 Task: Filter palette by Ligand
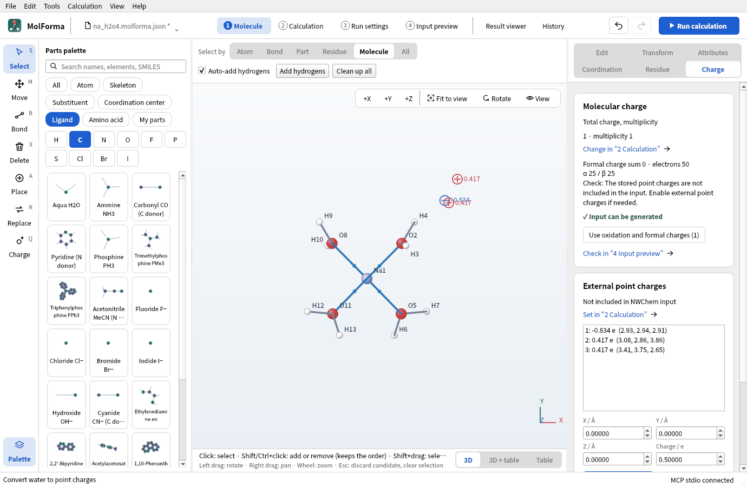[62, 120]
